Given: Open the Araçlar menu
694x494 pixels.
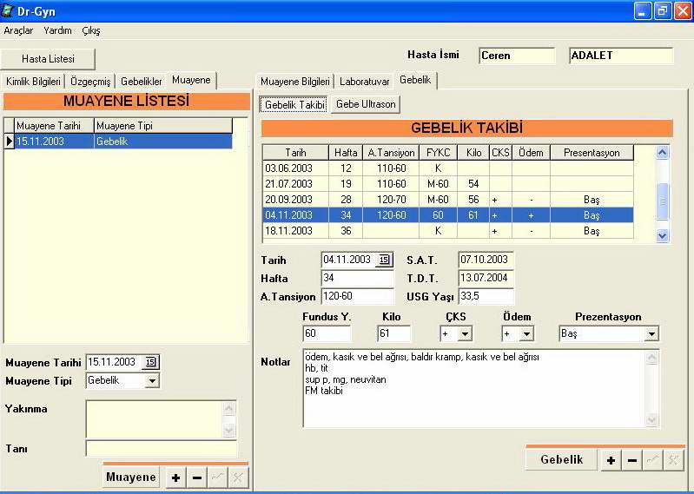Looking at the screenshot, I should pyautogui.click(x=18, y=30).
